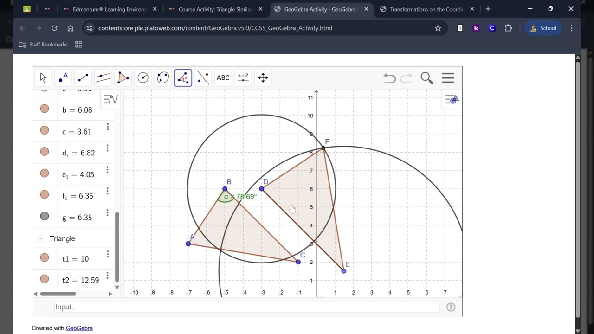Select the Circle with Center tool

point(143,78)
